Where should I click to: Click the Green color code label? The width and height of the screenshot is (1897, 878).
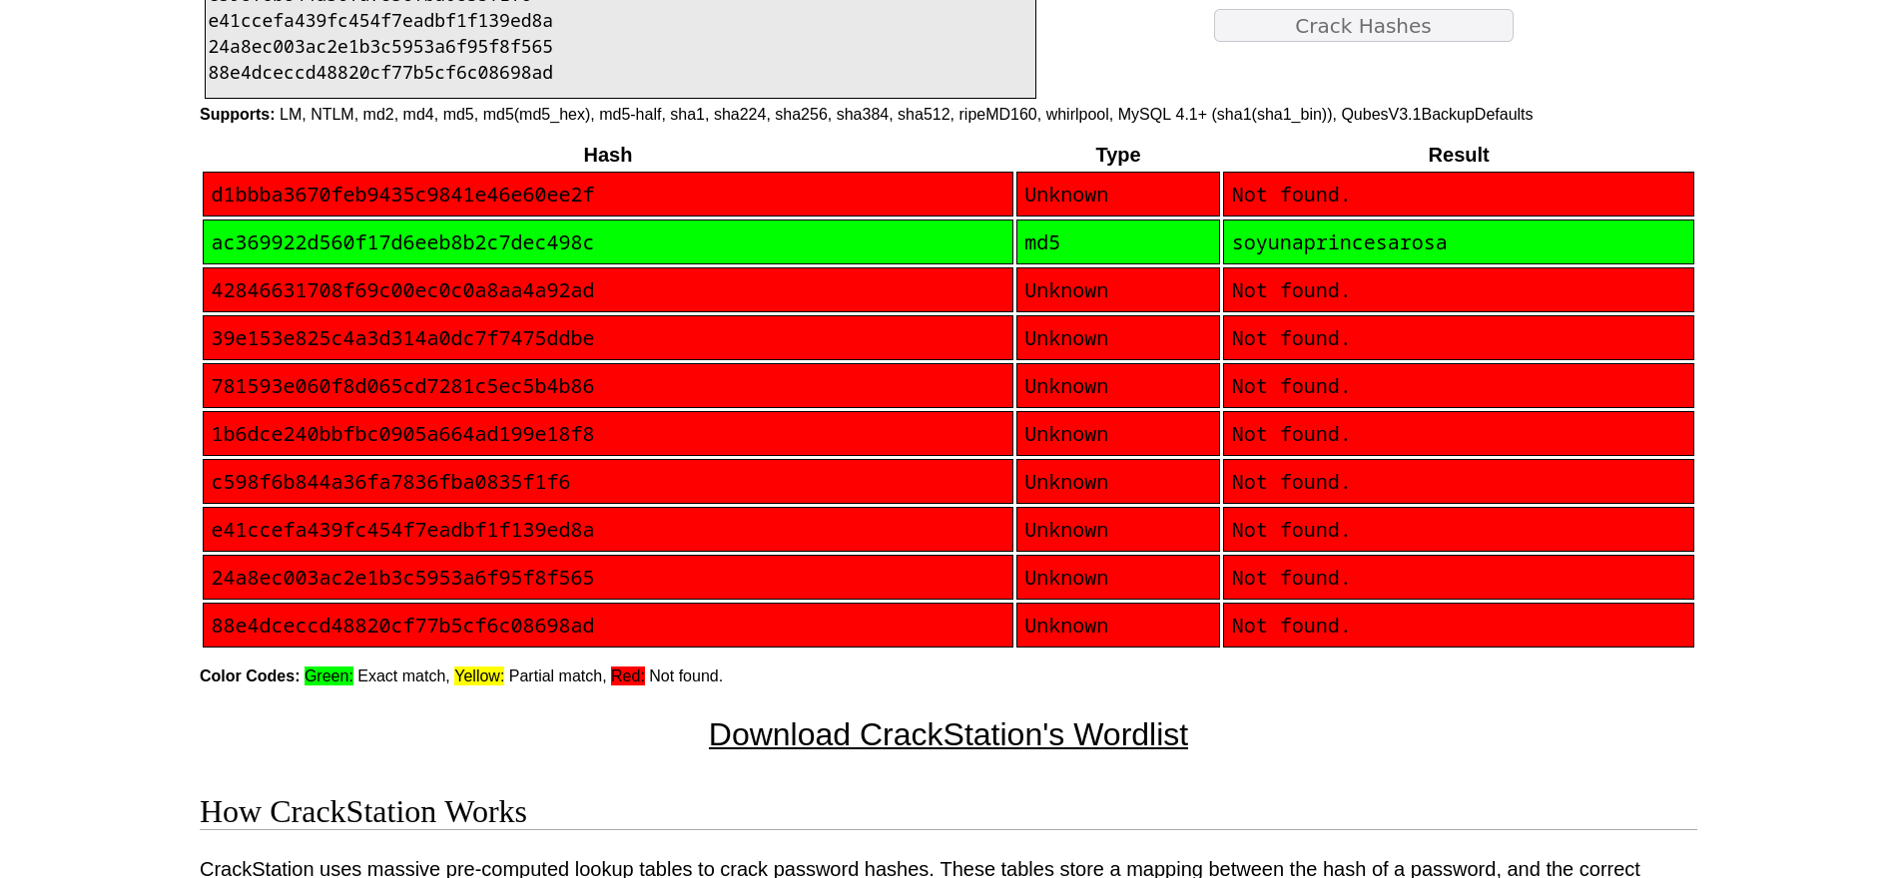click(x=328, y=676)
